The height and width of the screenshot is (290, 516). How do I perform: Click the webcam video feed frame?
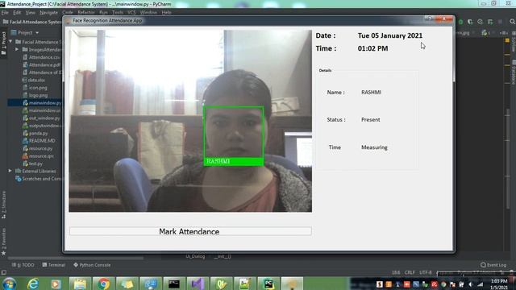tap(190, 121)
